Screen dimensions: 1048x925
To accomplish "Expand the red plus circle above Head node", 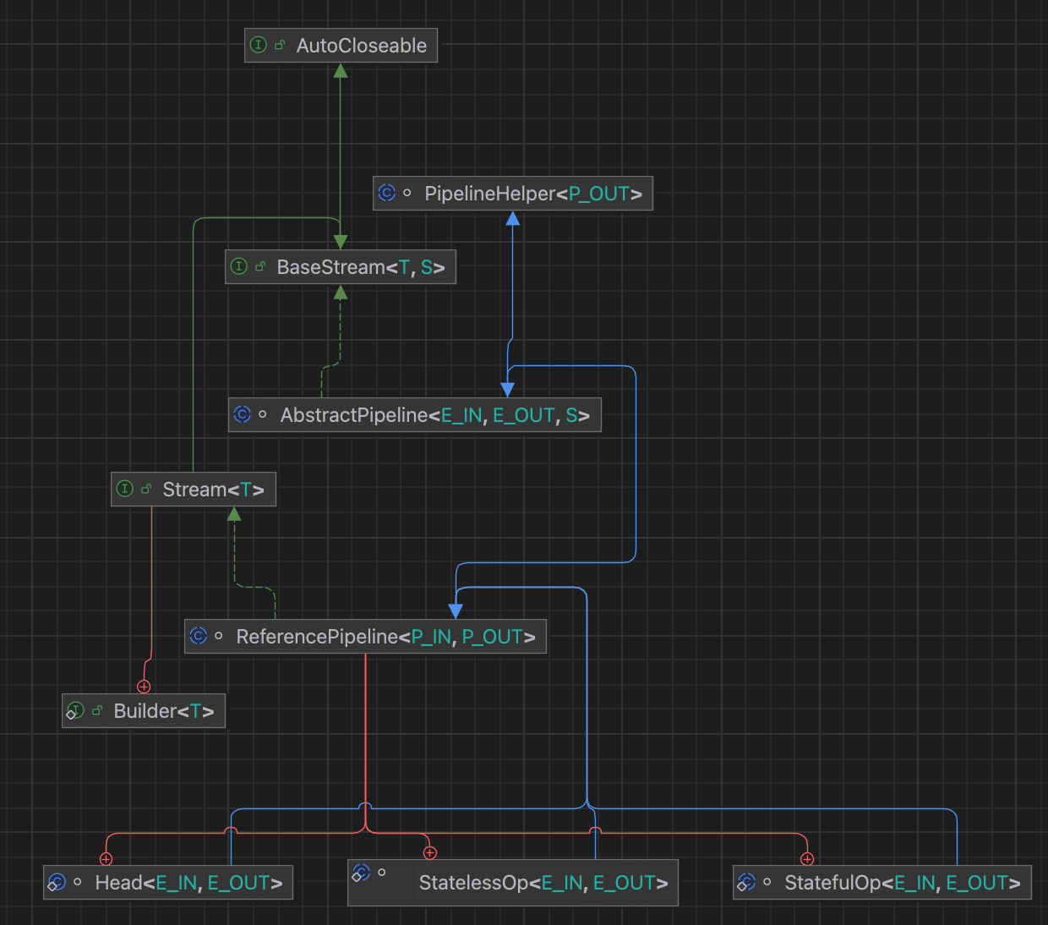I will pyautogui.click(x=108, y=858).
